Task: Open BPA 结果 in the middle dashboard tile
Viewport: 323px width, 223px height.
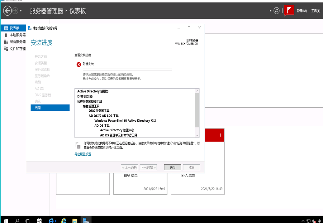Action: click(x=131, y=176)
